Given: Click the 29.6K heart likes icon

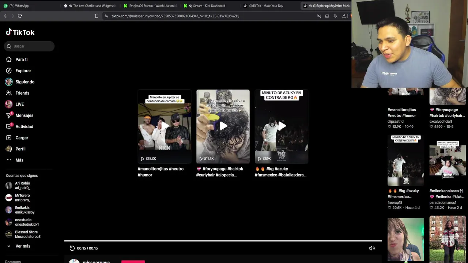Looking at the screenshot, I should [389, 207].
